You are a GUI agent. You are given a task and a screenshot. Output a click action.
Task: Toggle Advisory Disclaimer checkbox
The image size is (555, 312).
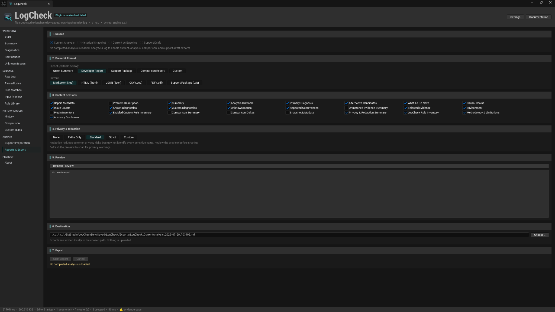coord(51,118)
